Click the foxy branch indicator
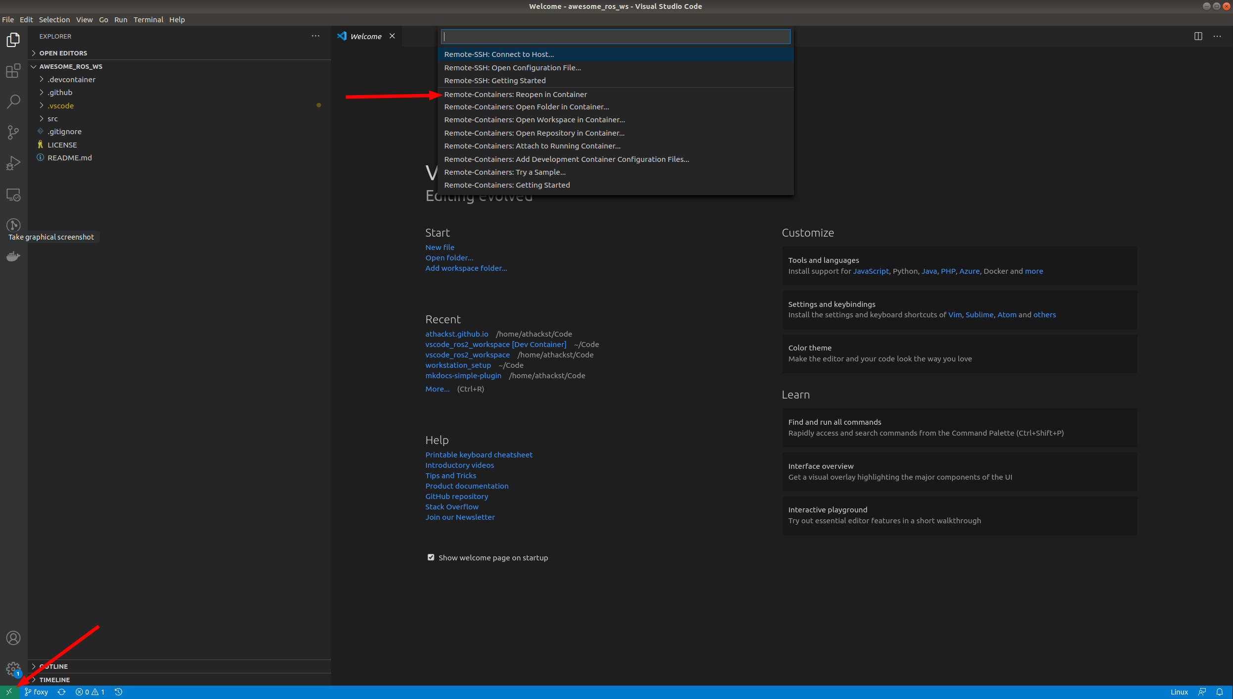 (36, 692)
